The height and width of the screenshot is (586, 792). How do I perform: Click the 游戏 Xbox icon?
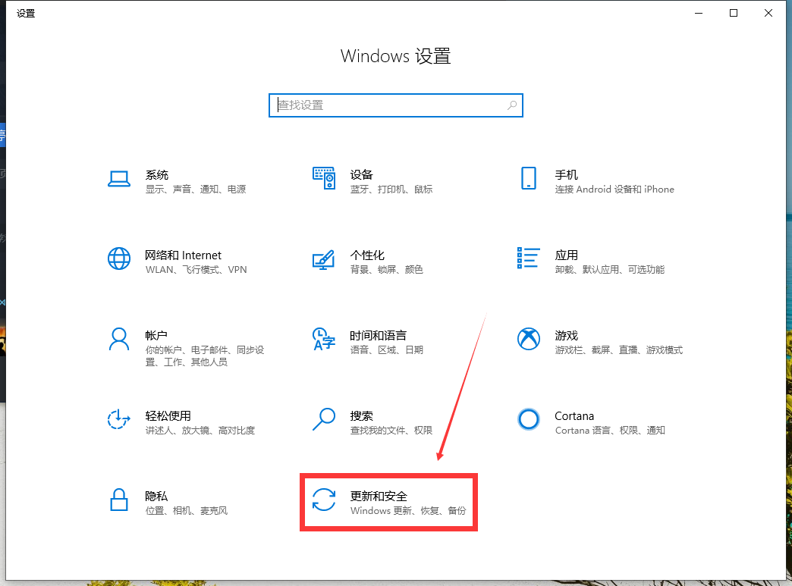(528, 339)
